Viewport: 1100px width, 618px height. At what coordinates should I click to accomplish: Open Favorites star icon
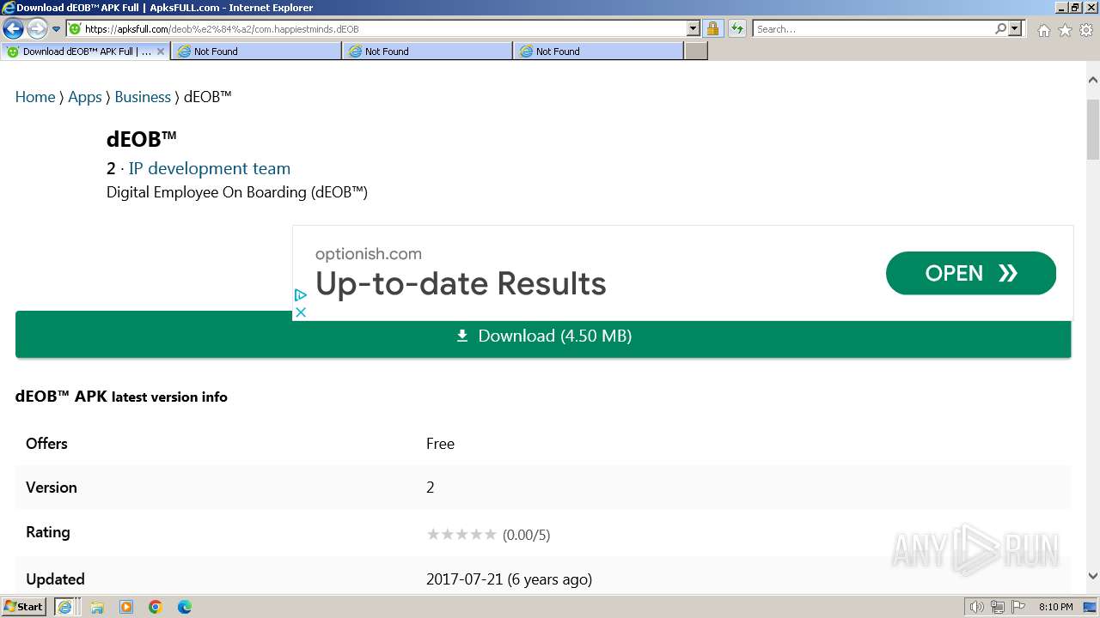pyautogui.click(x=1065, y=30)
